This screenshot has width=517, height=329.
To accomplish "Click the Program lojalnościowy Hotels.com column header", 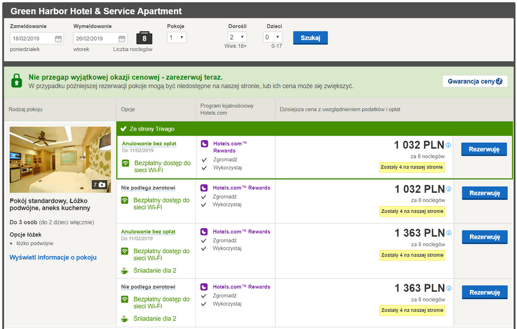I will click(x=227, y=109).
